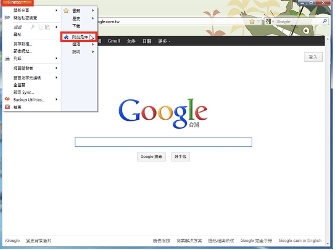Choose 開新分頁 (new tab) in menu
Screen dimensions: 335x250
coord(21,10)
